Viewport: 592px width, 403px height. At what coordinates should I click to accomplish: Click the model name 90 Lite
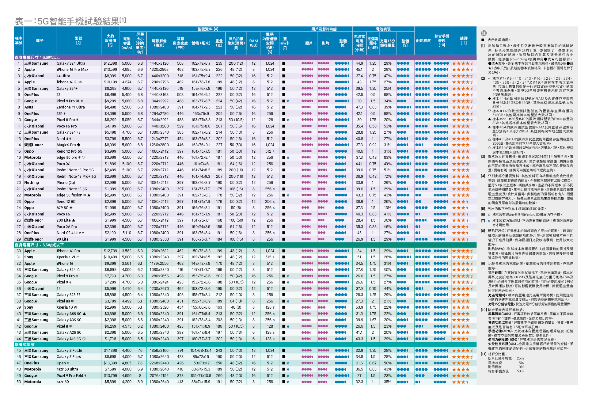[63, 239]
